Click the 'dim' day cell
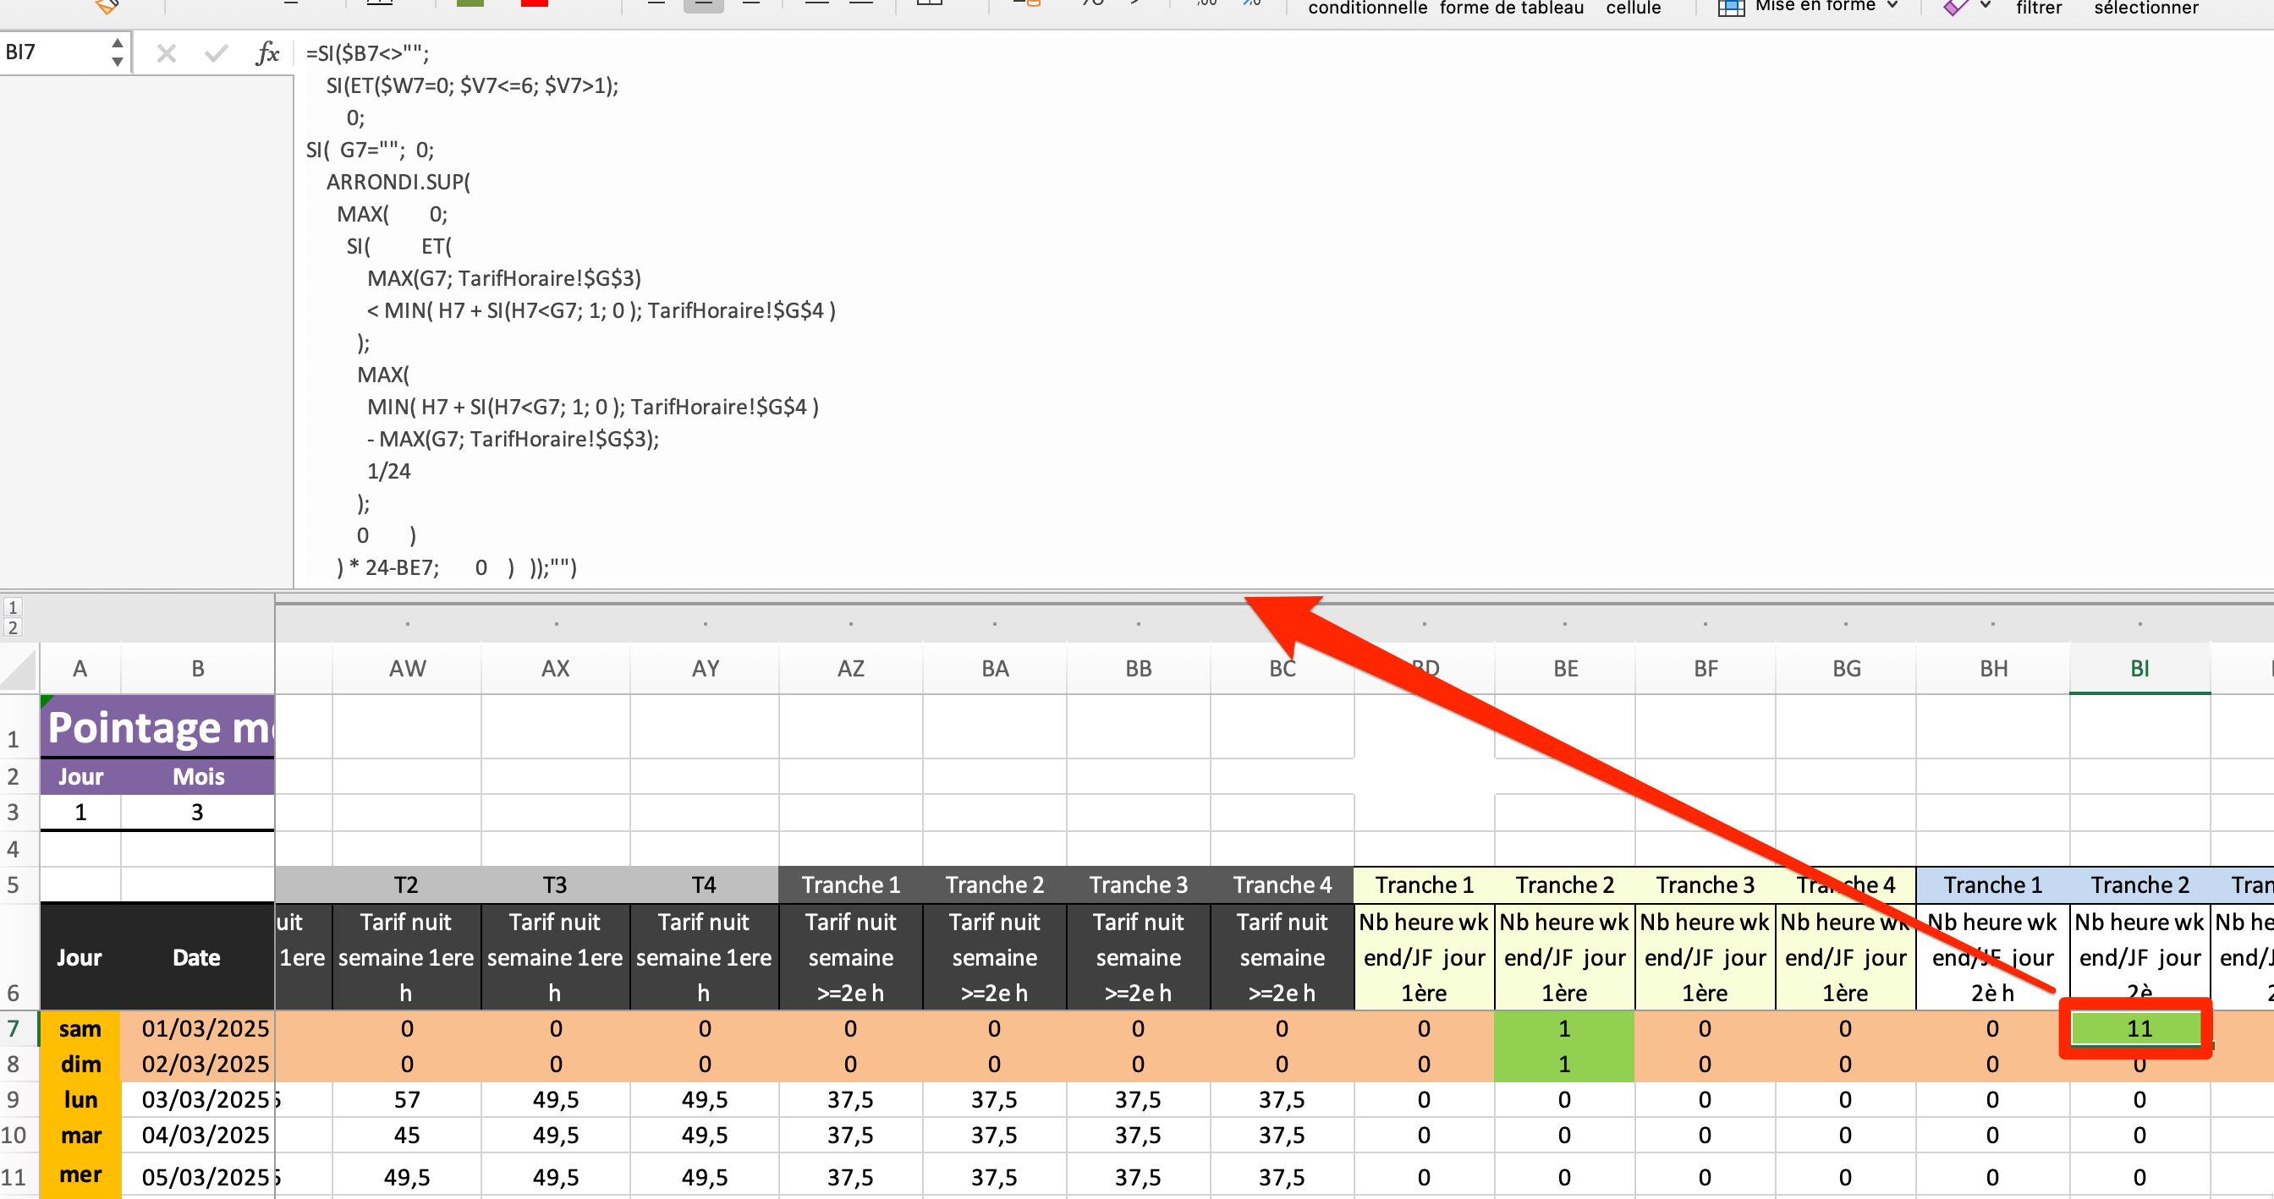The height and width of the screenshot is (1199, 2274). click(x=80, y=1064)
